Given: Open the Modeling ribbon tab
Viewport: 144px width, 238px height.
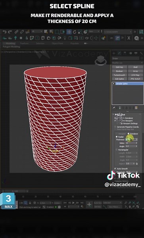Looking at the screenshot, I should [x=10, y=43].
